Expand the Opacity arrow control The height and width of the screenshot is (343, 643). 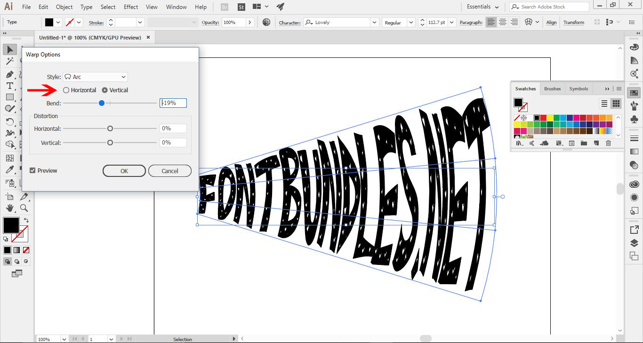point(250,22)
